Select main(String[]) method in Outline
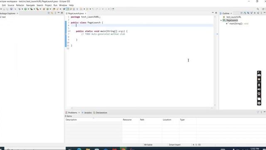Image resolution: width=266 pixels, height=150 pixels. click(x=236, y=24)
